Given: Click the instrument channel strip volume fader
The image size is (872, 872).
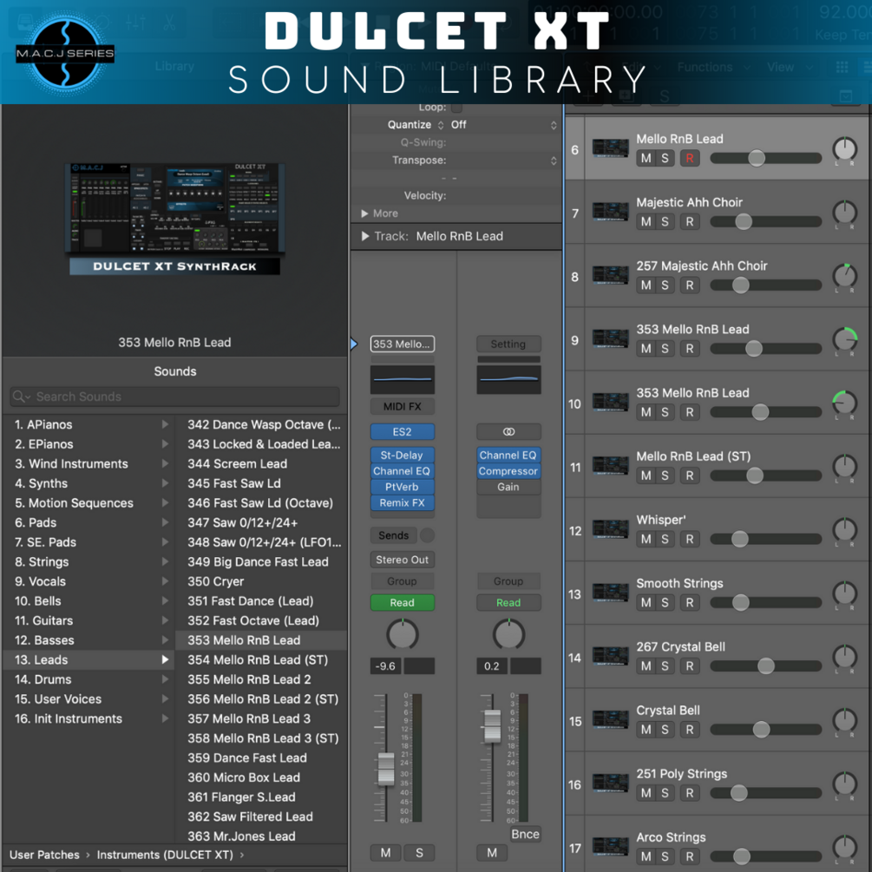Looking at the screenshot, I should click(385, 769).
